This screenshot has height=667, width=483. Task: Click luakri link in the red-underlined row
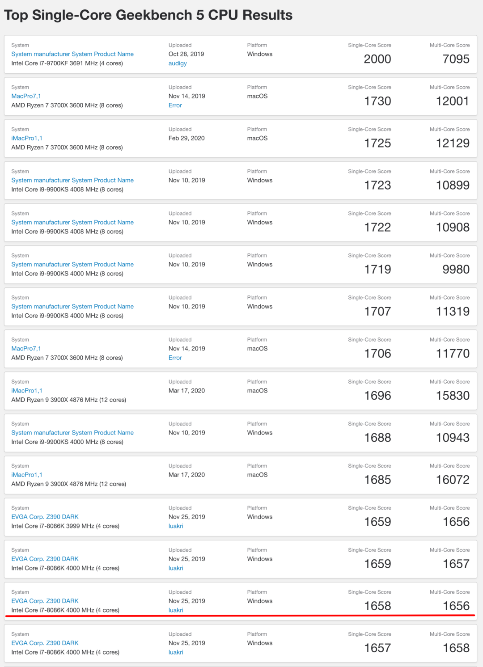click(x=176, y=610)
